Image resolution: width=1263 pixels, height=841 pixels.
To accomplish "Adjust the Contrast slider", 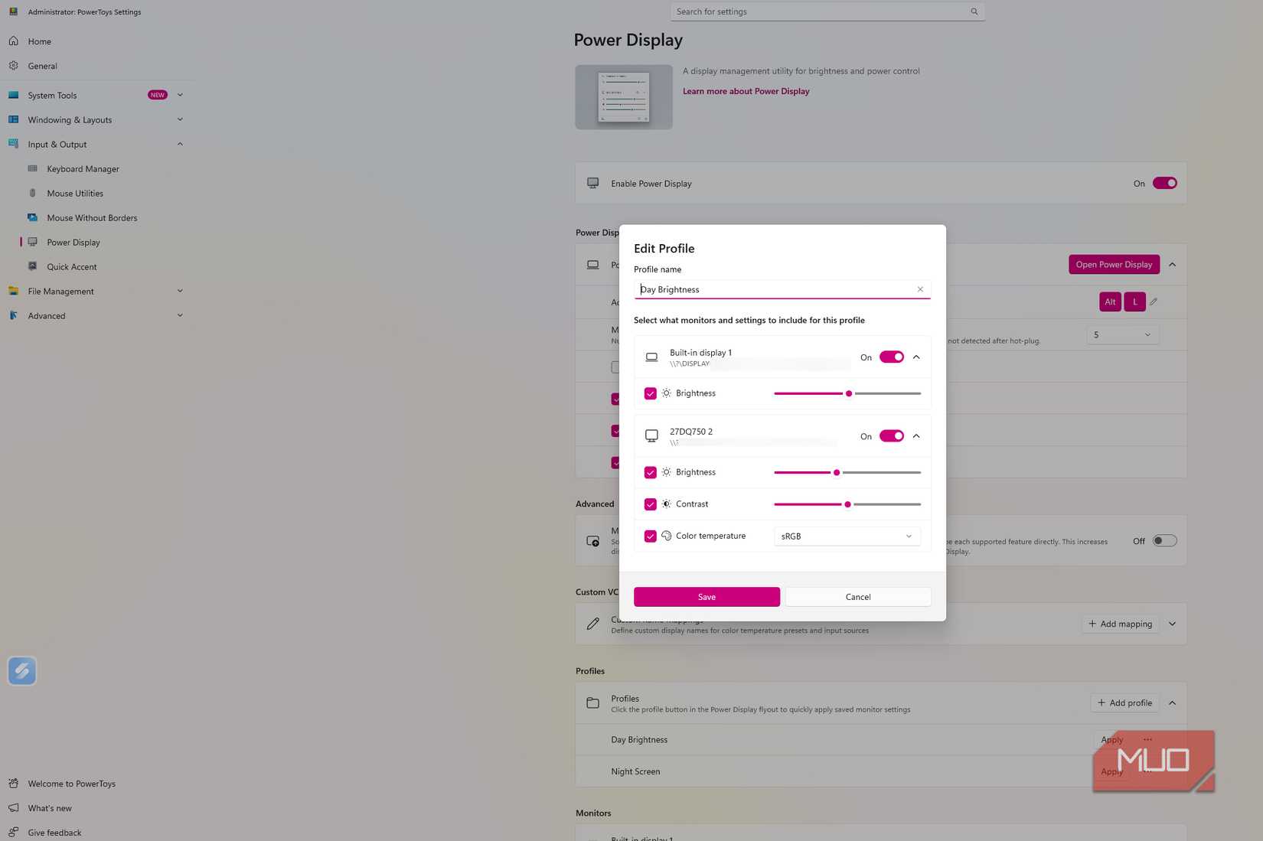I will 847,504.
